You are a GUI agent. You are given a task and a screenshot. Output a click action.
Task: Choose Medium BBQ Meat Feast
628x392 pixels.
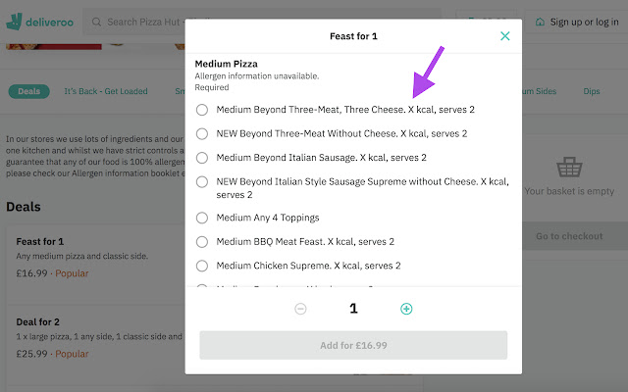pyautogui.click(x=202, y=241)
